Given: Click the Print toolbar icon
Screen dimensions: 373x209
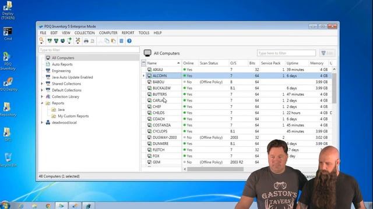Looking at the screenshot, I should 86,41.
